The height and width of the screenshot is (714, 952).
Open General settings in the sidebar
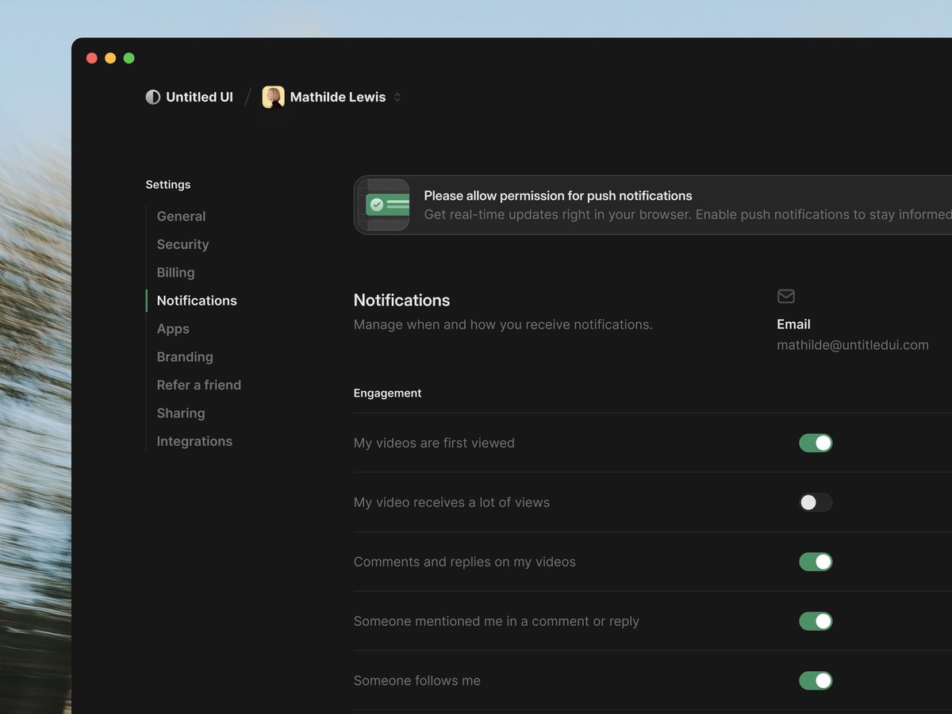[181, 216]
